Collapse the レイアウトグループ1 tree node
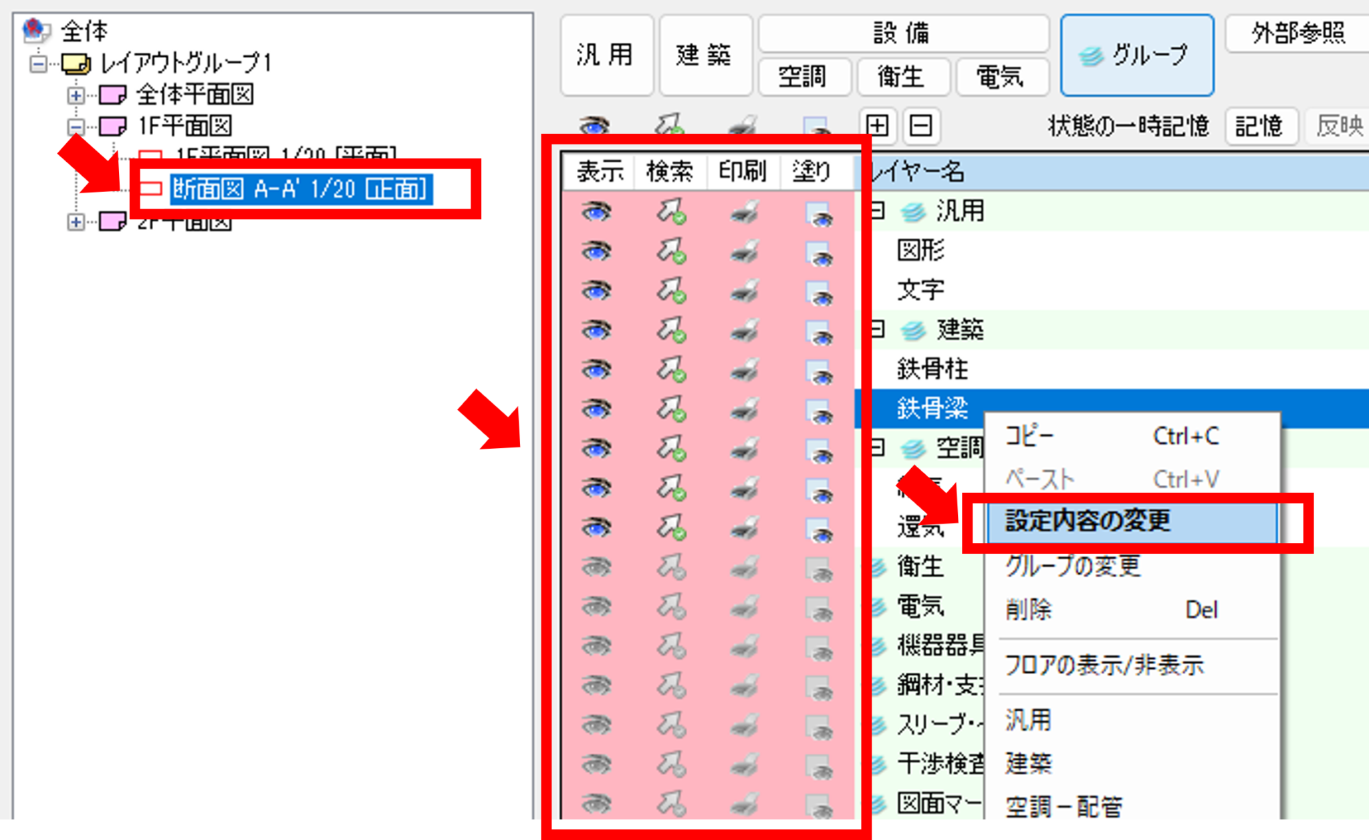 pos(38,64)
